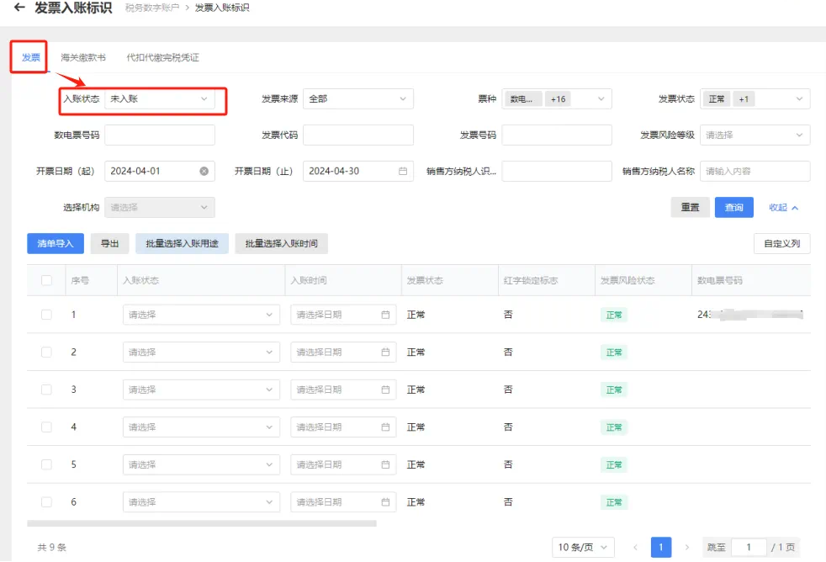Open the calendar picker in row 1 入账时间

pyautogui.click(x=385, y=315)
